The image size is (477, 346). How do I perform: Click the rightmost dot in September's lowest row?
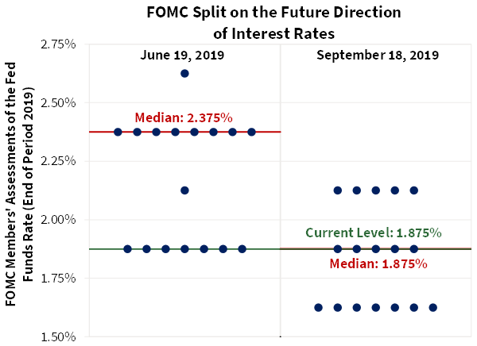click(x=432, y=307)
